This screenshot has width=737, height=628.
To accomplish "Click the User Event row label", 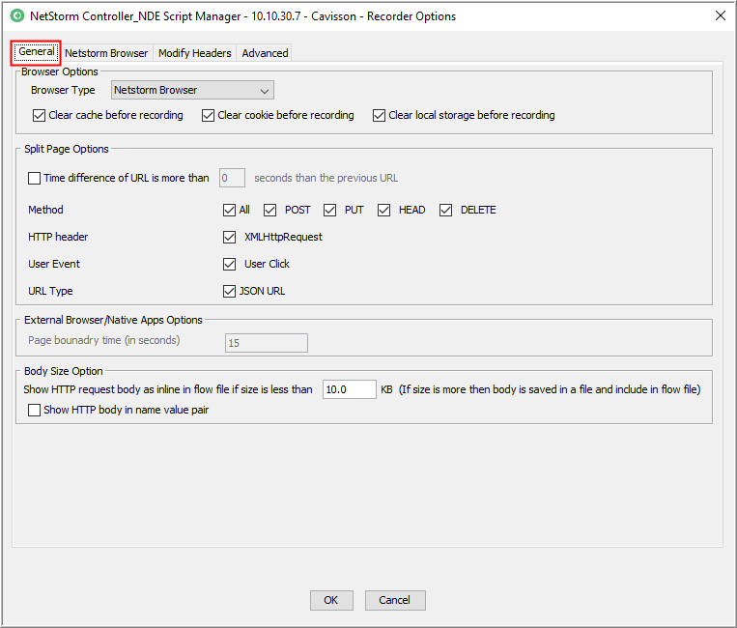I will click(54, 264).
